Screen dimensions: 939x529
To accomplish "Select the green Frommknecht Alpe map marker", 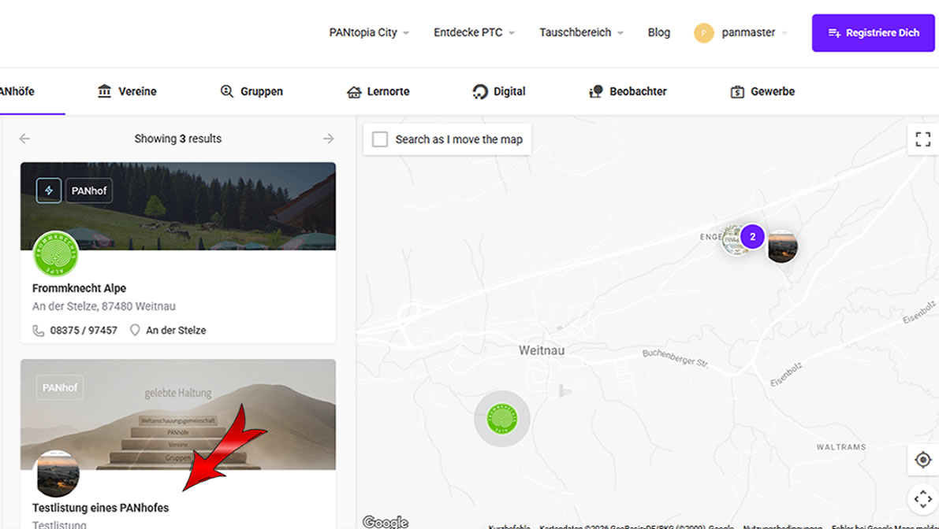I will (502, 419).
